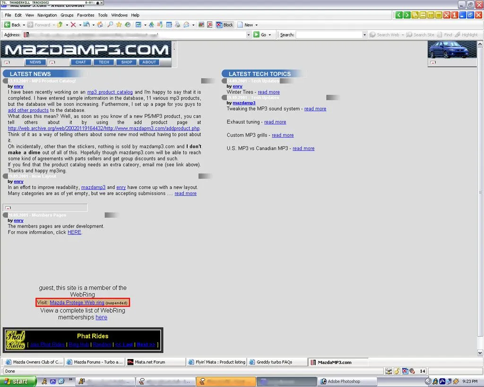The image size is (484, 387).
Task: Open the Tools menu
Action: pos(103,15)
